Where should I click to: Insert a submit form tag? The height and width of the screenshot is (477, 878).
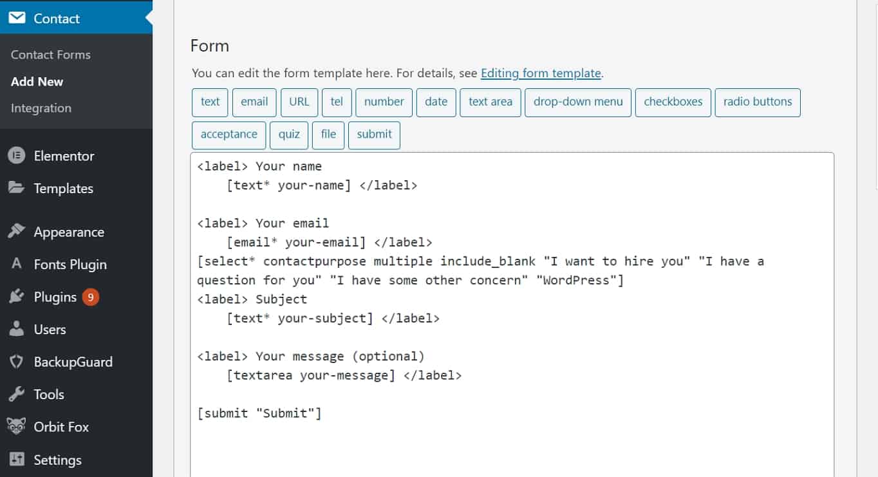(x=374, y=135)
